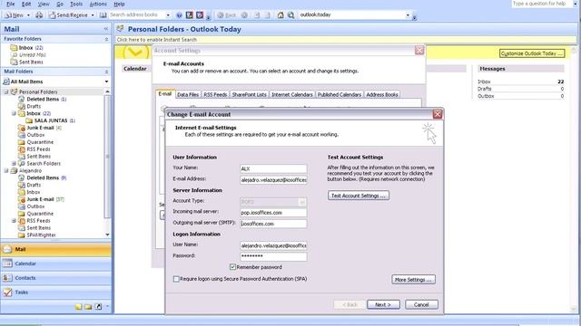Collapse the Mail Folders section

click(107, 72)
